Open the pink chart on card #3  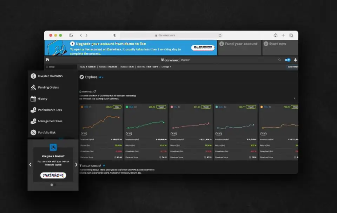pyautogui.click(x=191, y=125)
